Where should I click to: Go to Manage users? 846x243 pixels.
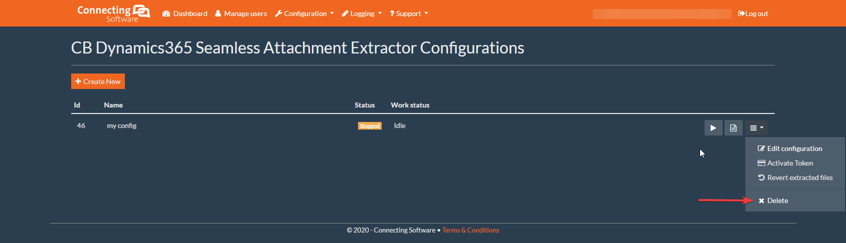[x=241, y=13]
